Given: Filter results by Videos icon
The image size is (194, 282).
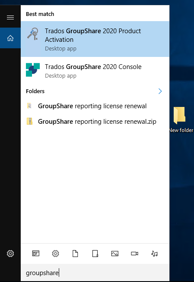Looking at the screenshot, I should [134, 254].
